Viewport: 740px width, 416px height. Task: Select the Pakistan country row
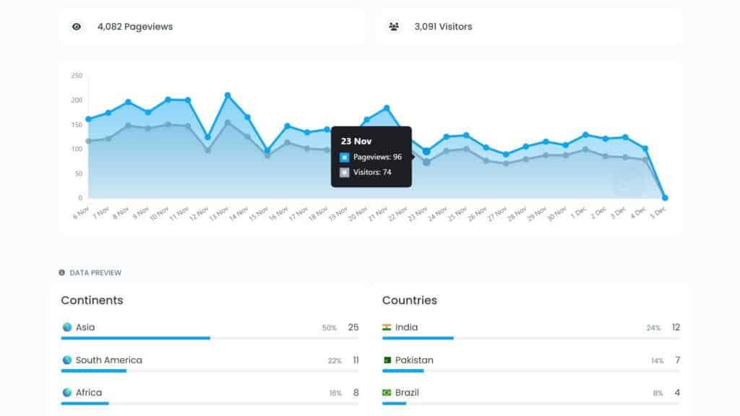click(531, 364)
